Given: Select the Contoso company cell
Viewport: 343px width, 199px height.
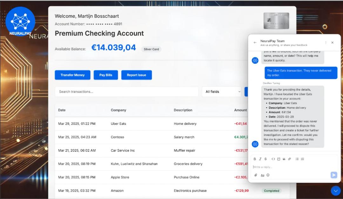Looking at the screenshot, I should click(117, 137).
